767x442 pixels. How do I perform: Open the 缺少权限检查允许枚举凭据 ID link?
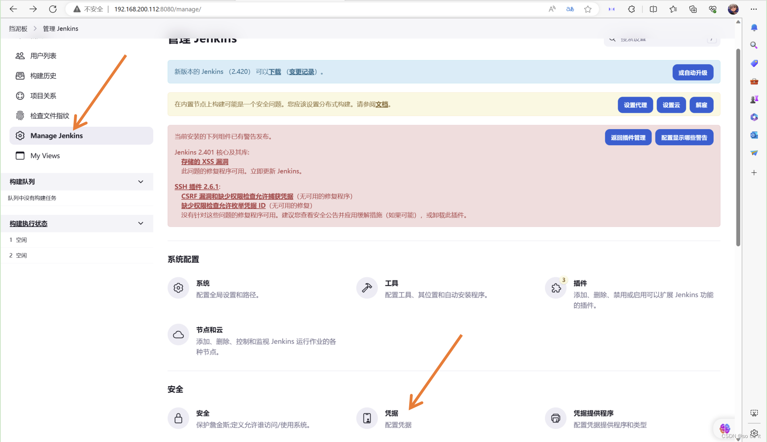[x=223, y=205]
